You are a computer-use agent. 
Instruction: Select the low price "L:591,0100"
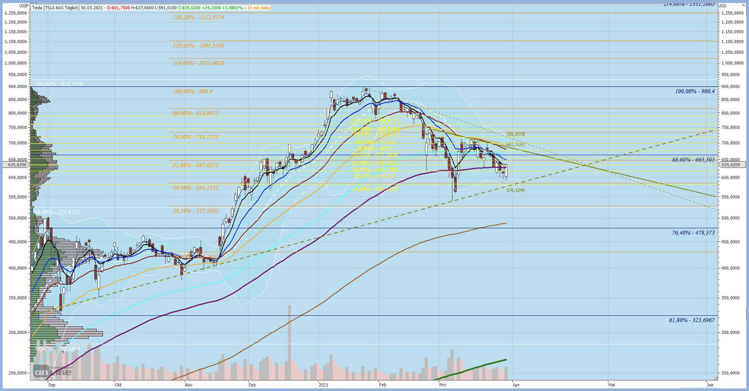165,8
